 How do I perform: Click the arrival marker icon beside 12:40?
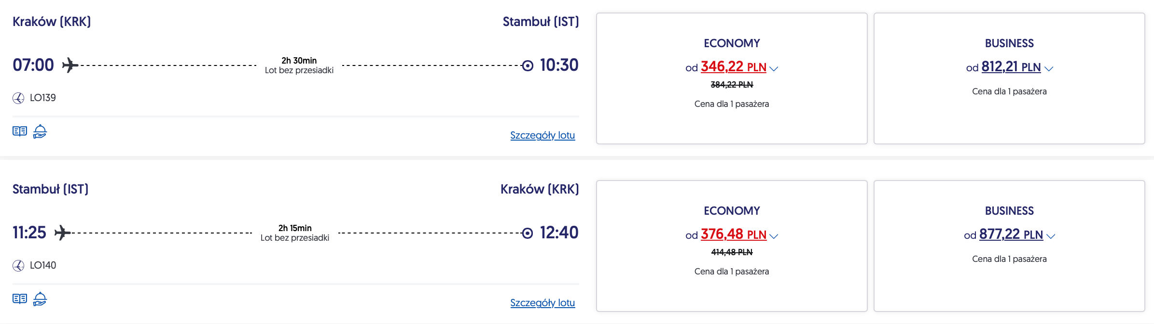[x=528, y=233]
